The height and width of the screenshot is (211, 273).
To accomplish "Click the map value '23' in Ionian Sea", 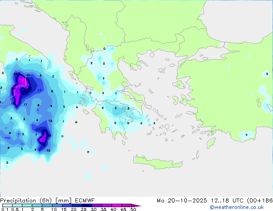I will click(49, 136).
